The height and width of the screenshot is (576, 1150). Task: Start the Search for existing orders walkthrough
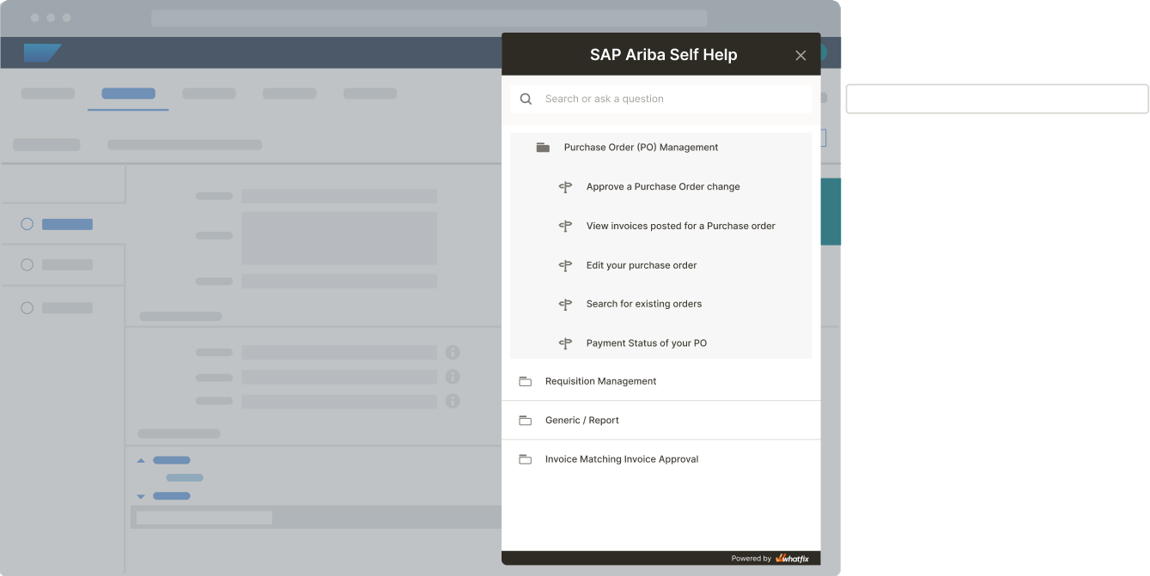pos(643,303)
